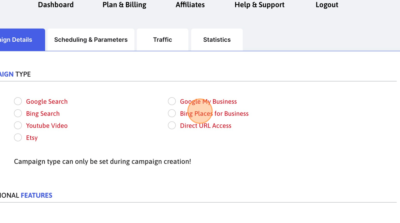Viewport: 400px width, 223px height.
Task: Go to Plan & Billing
Action: [x=124, y=5]
